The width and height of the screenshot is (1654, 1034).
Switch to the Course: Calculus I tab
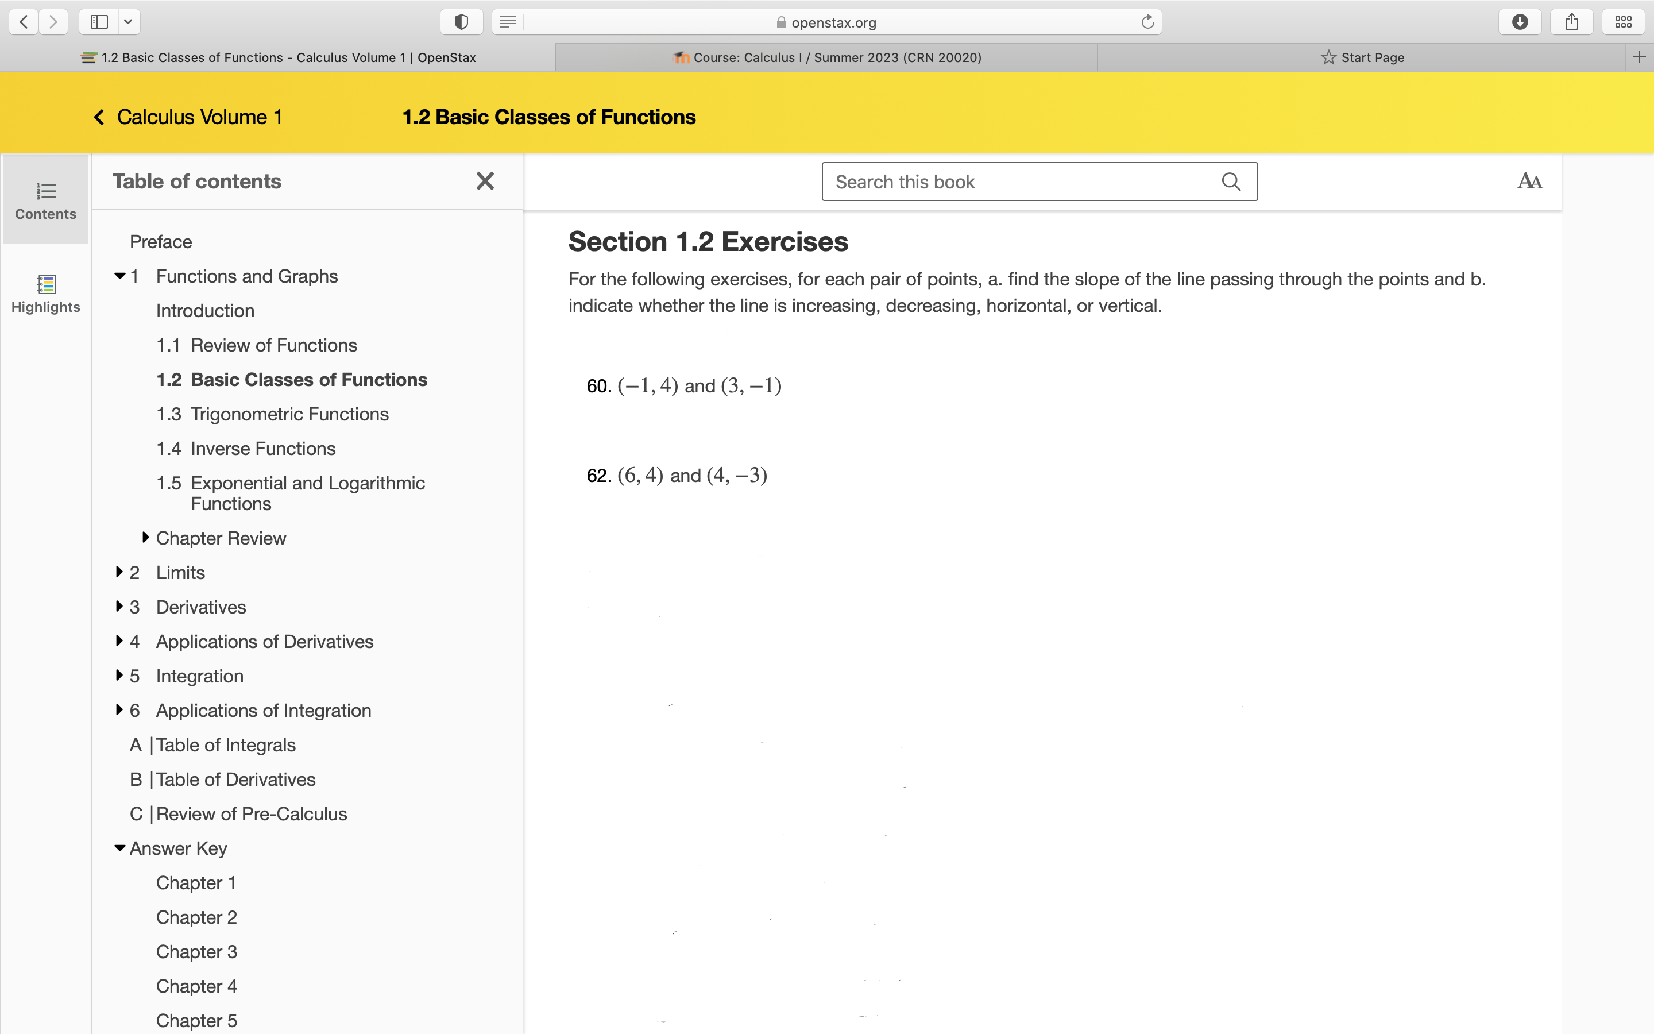click(827, 57)
